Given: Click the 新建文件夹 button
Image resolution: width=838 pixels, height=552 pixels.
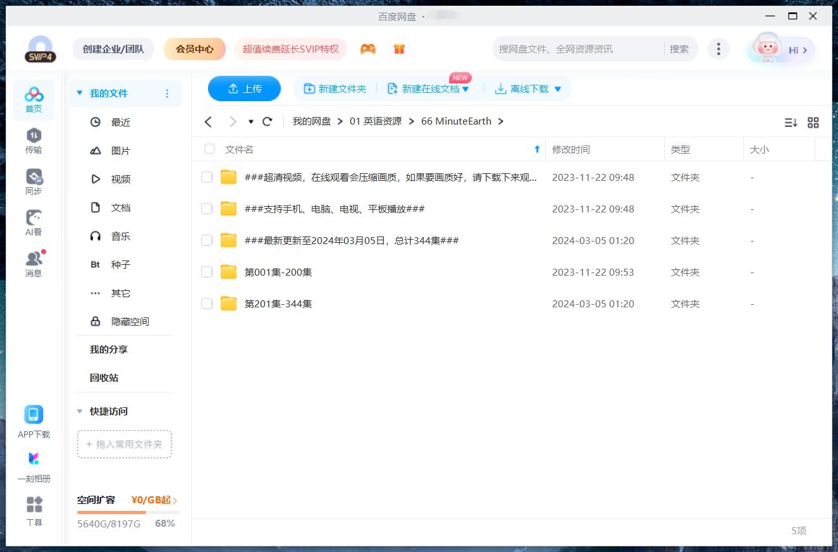Looking at the screenshot, I should (x=335, y=89).
